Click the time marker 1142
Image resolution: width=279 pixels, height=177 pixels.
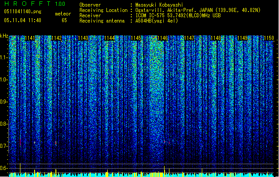click(56, 38)
